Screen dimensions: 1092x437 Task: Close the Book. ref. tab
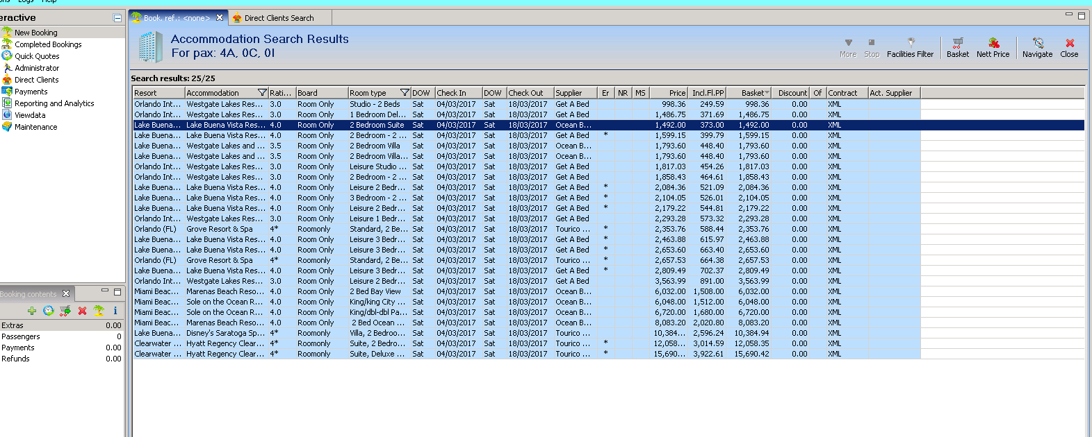pos(220,18)
